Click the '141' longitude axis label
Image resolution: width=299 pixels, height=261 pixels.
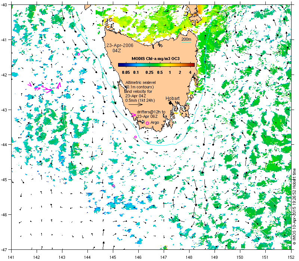(x=11, y=257)
